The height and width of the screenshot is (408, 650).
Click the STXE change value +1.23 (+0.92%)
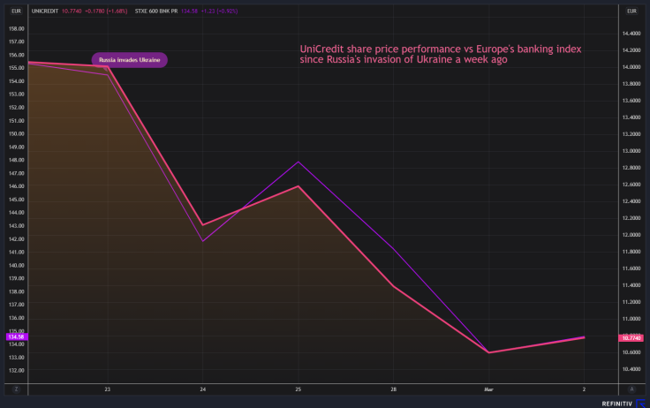[x=219, y=11]
